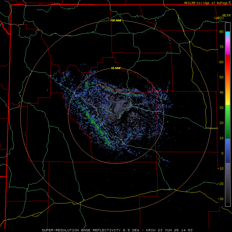Click the 10 value on the dBZ scale

221,138
